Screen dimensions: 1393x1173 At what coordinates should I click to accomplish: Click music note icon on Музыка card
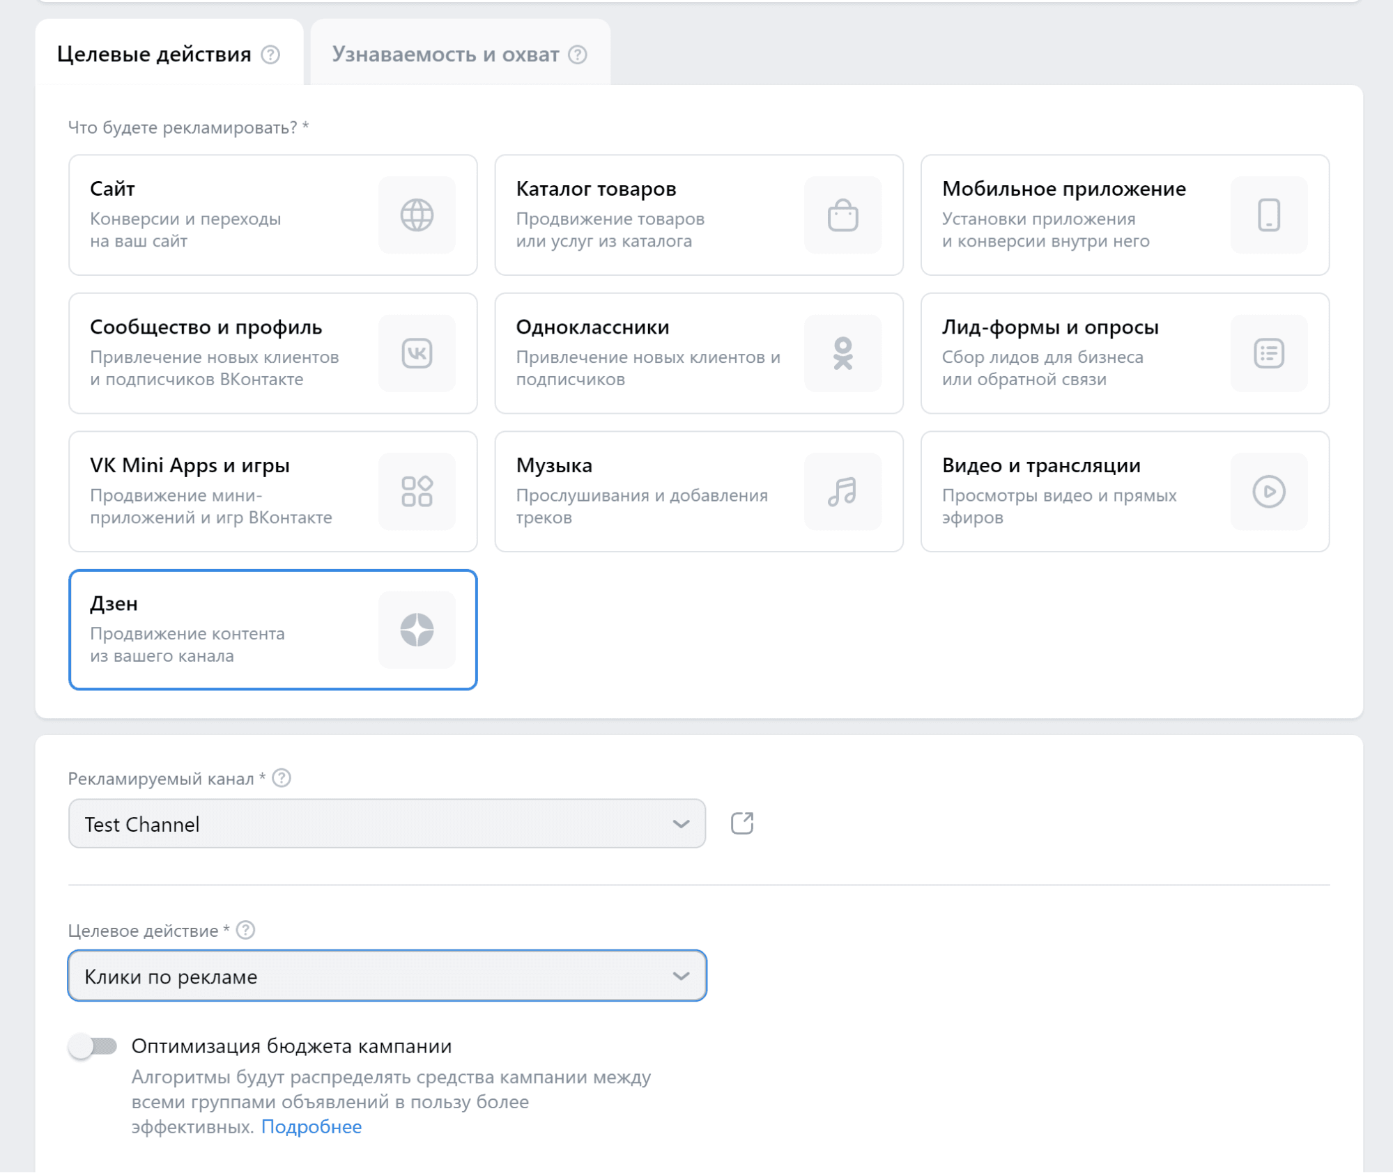pyautogui.click(x=842, y=491)
